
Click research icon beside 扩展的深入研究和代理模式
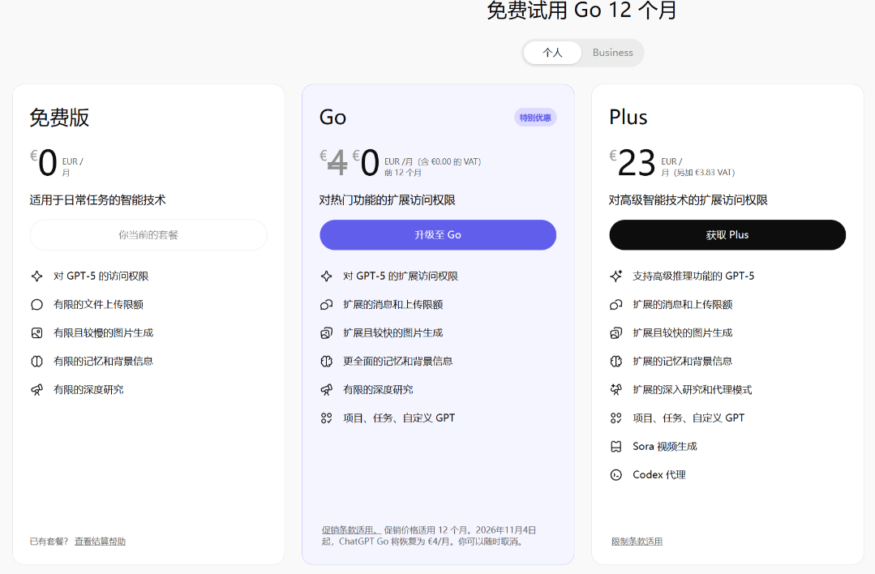coord(616,390)
